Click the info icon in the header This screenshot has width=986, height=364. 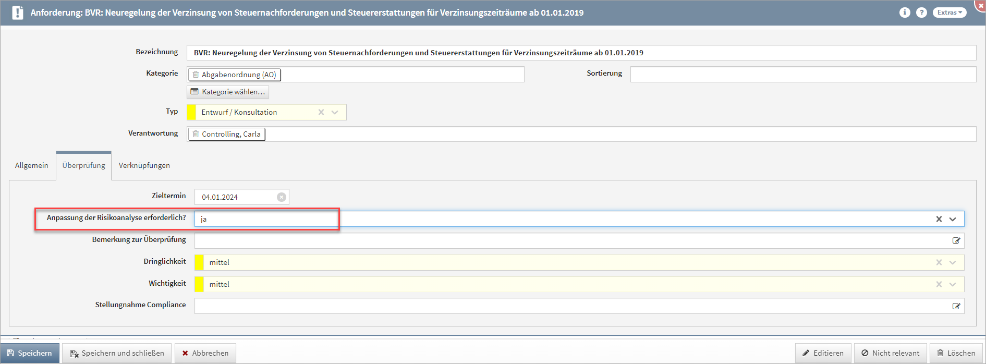905,13
